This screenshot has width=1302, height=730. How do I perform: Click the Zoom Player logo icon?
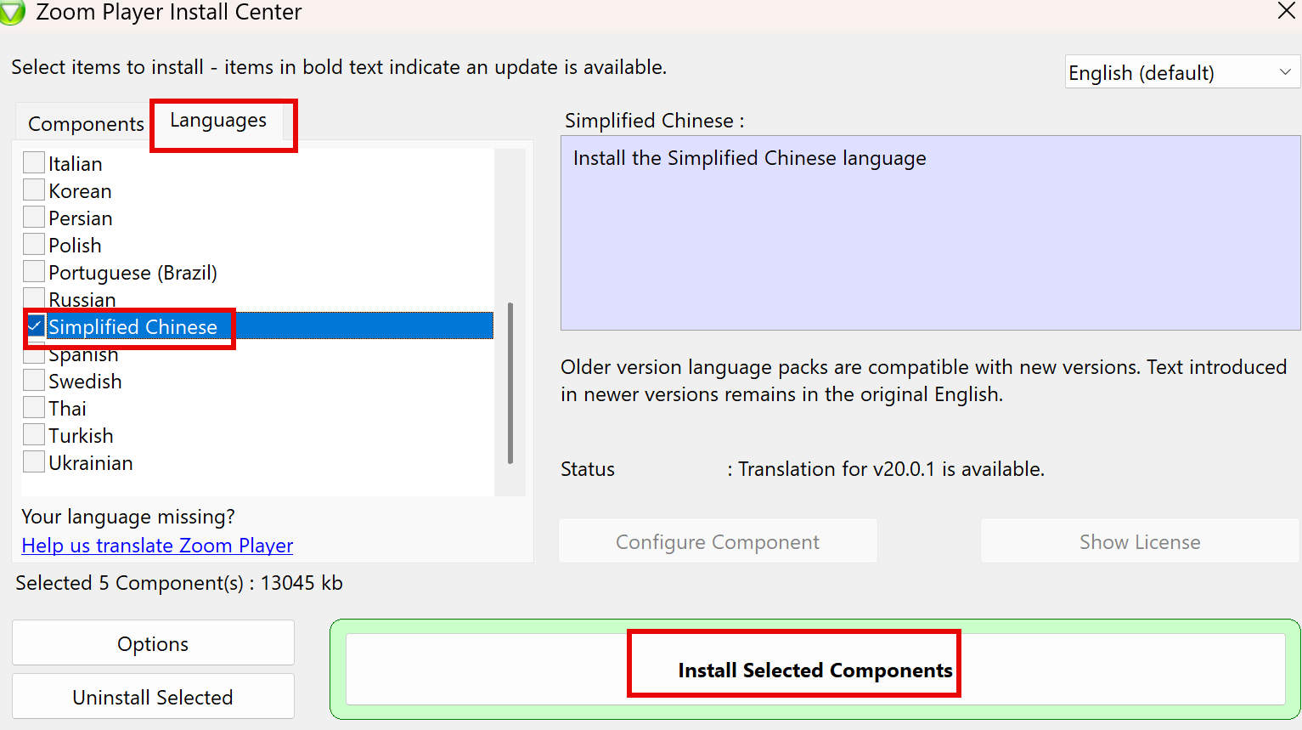[x=12, y=12]
